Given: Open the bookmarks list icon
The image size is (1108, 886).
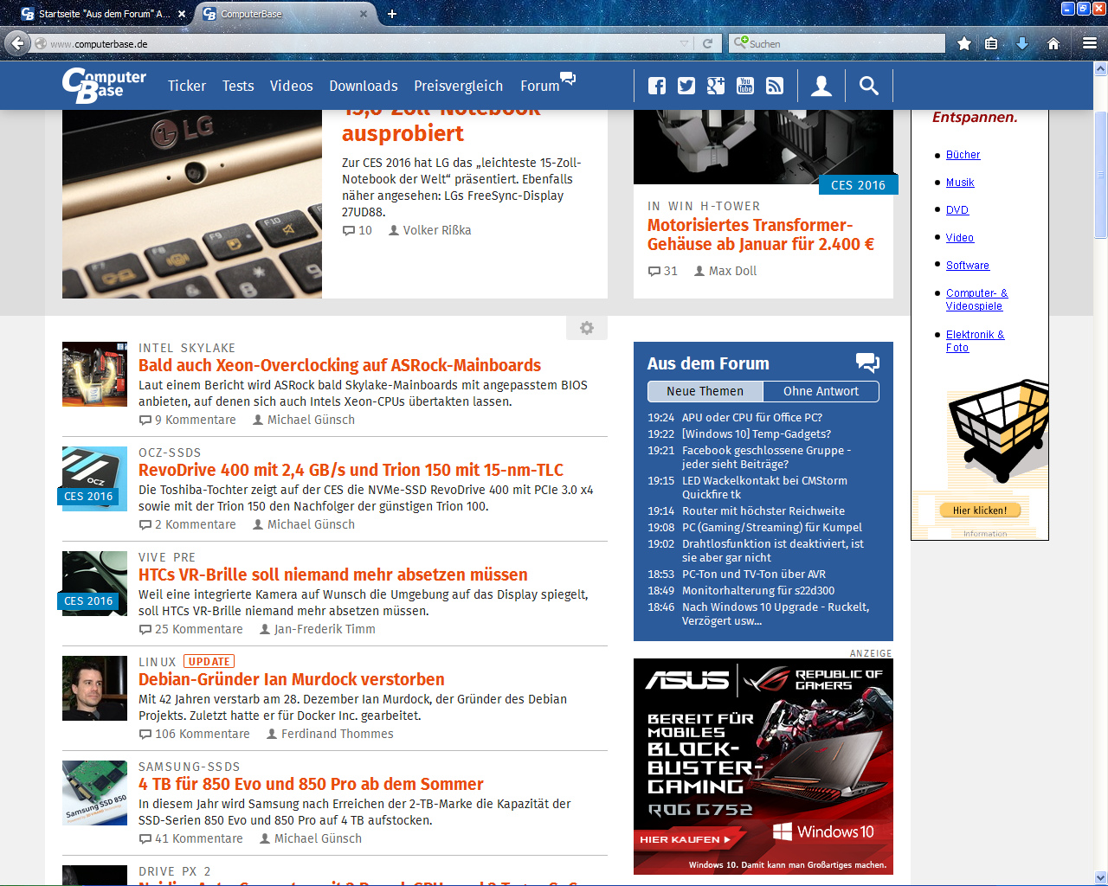Looking at the screenshot, I should point(991,43).
